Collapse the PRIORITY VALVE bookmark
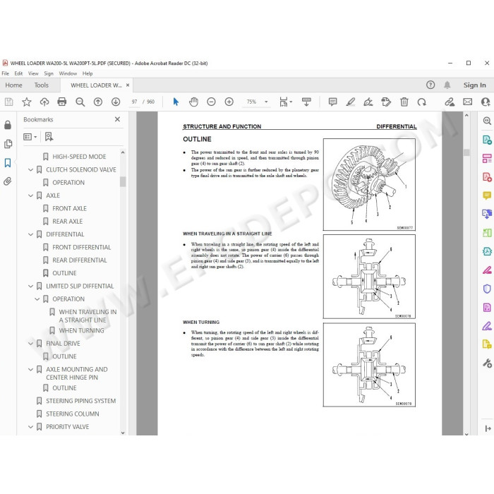Viewport: 494px width, 494px height. pos(30,427)
